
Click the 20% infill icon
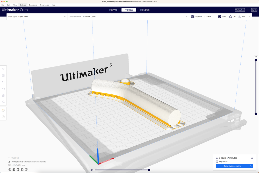click(220, 17)
